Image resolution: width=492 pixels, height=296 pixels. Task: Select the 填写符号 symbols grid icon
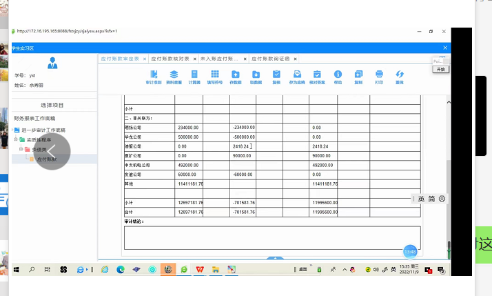pyautogui.click(x=215, y=76)
